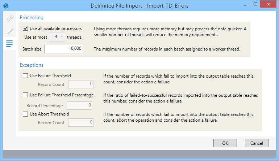Confirm with the OK button
Screen dimensions: 279x161
click(225, 143)
